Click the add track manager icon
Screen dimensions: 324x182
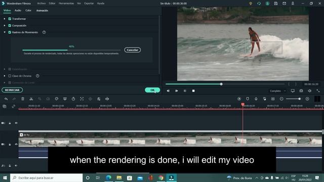click(5, 107)
